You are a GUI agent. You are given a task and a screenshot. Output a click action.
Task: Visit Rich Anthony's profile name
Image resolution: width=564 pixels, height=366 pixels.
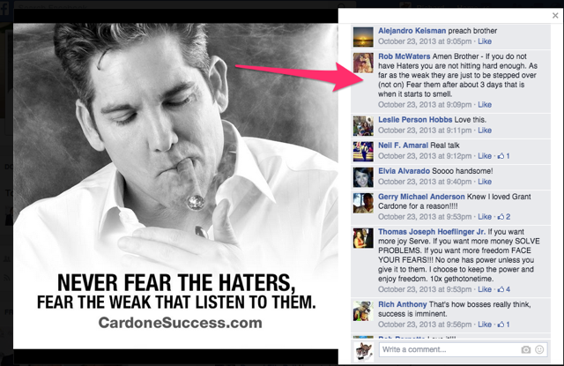click(x=402, y=304)
